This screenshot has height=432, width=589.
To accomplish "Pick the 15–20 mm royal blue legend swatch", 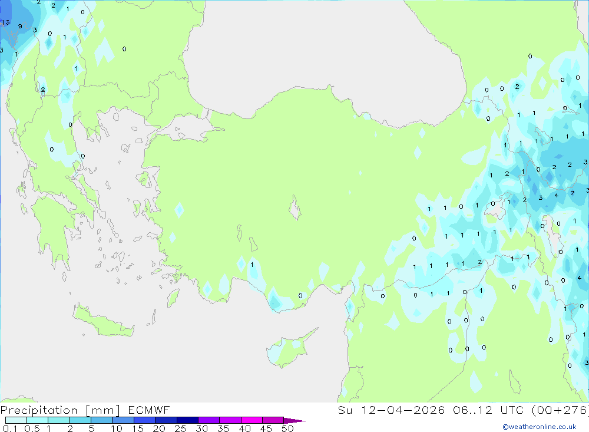I will click(x=145, y=420).
